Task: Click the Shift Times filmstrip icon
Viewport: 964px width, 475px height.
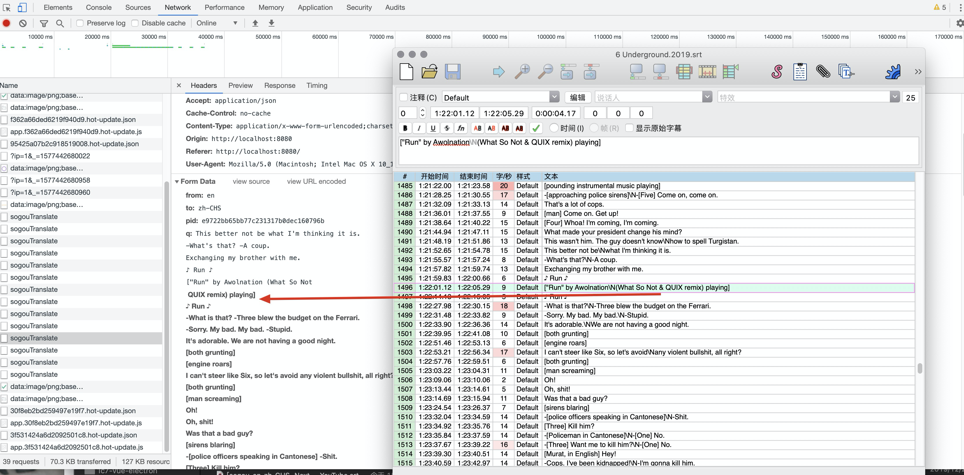Action: (x=707, y=71)
